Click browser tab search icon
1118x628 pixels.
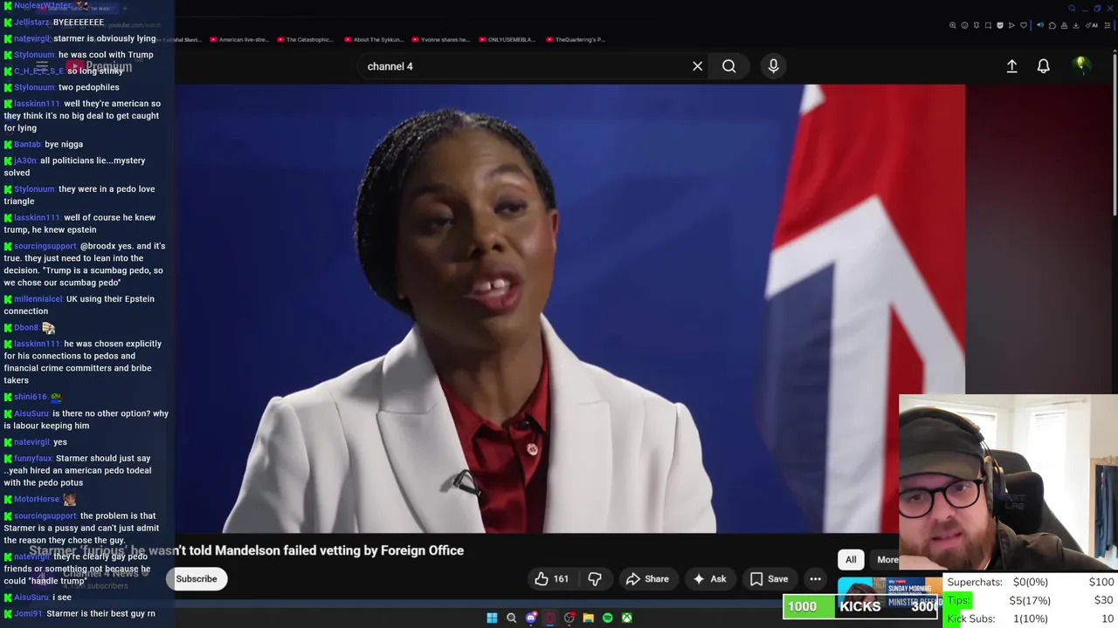click(x=1072, y=9)
